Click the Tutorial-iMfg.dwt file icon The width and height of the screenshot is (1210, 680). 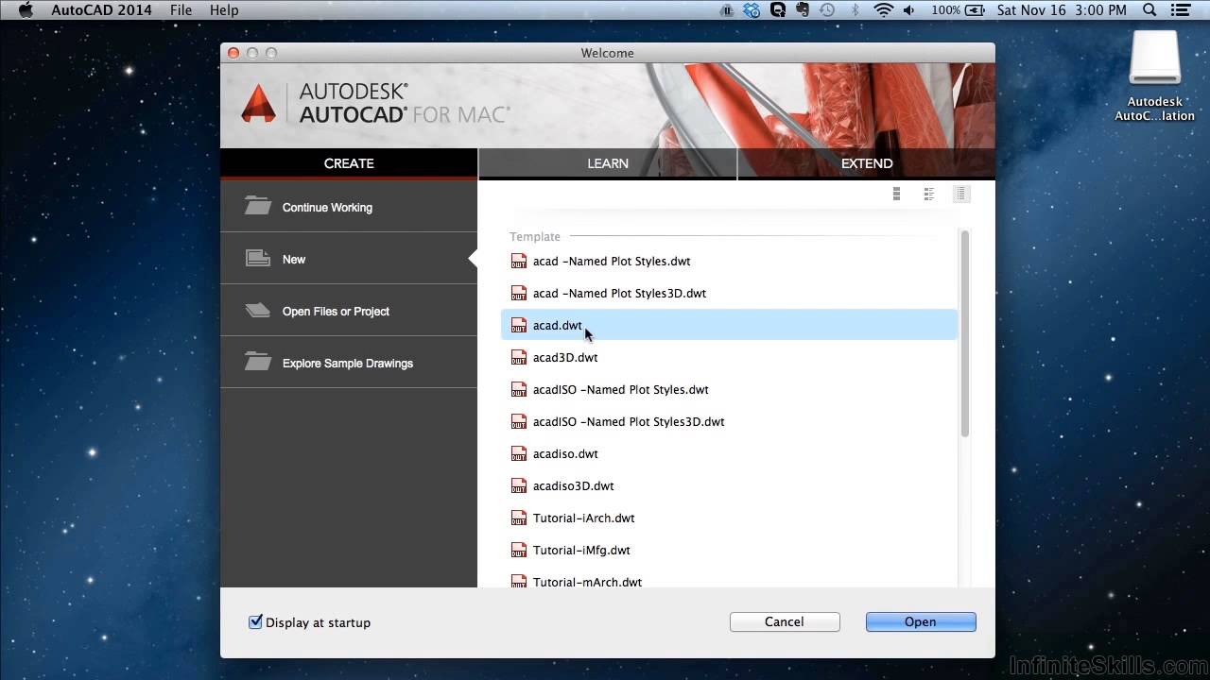[518, 550]
